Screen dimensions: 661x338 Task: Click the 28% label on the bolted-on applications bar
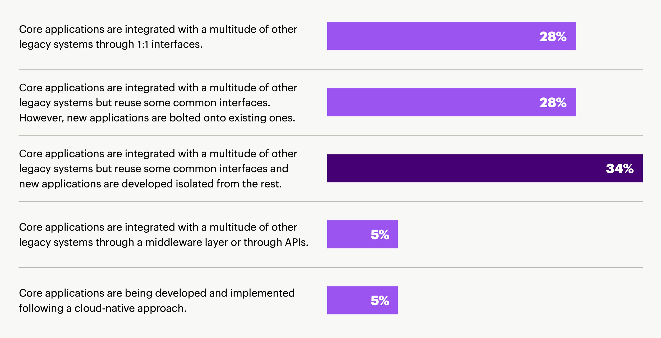click(x=553, y=102)
